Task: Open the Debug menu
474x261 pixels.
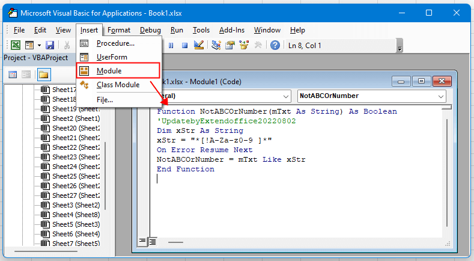Action: pyautogui.click(x=150, y=30)
